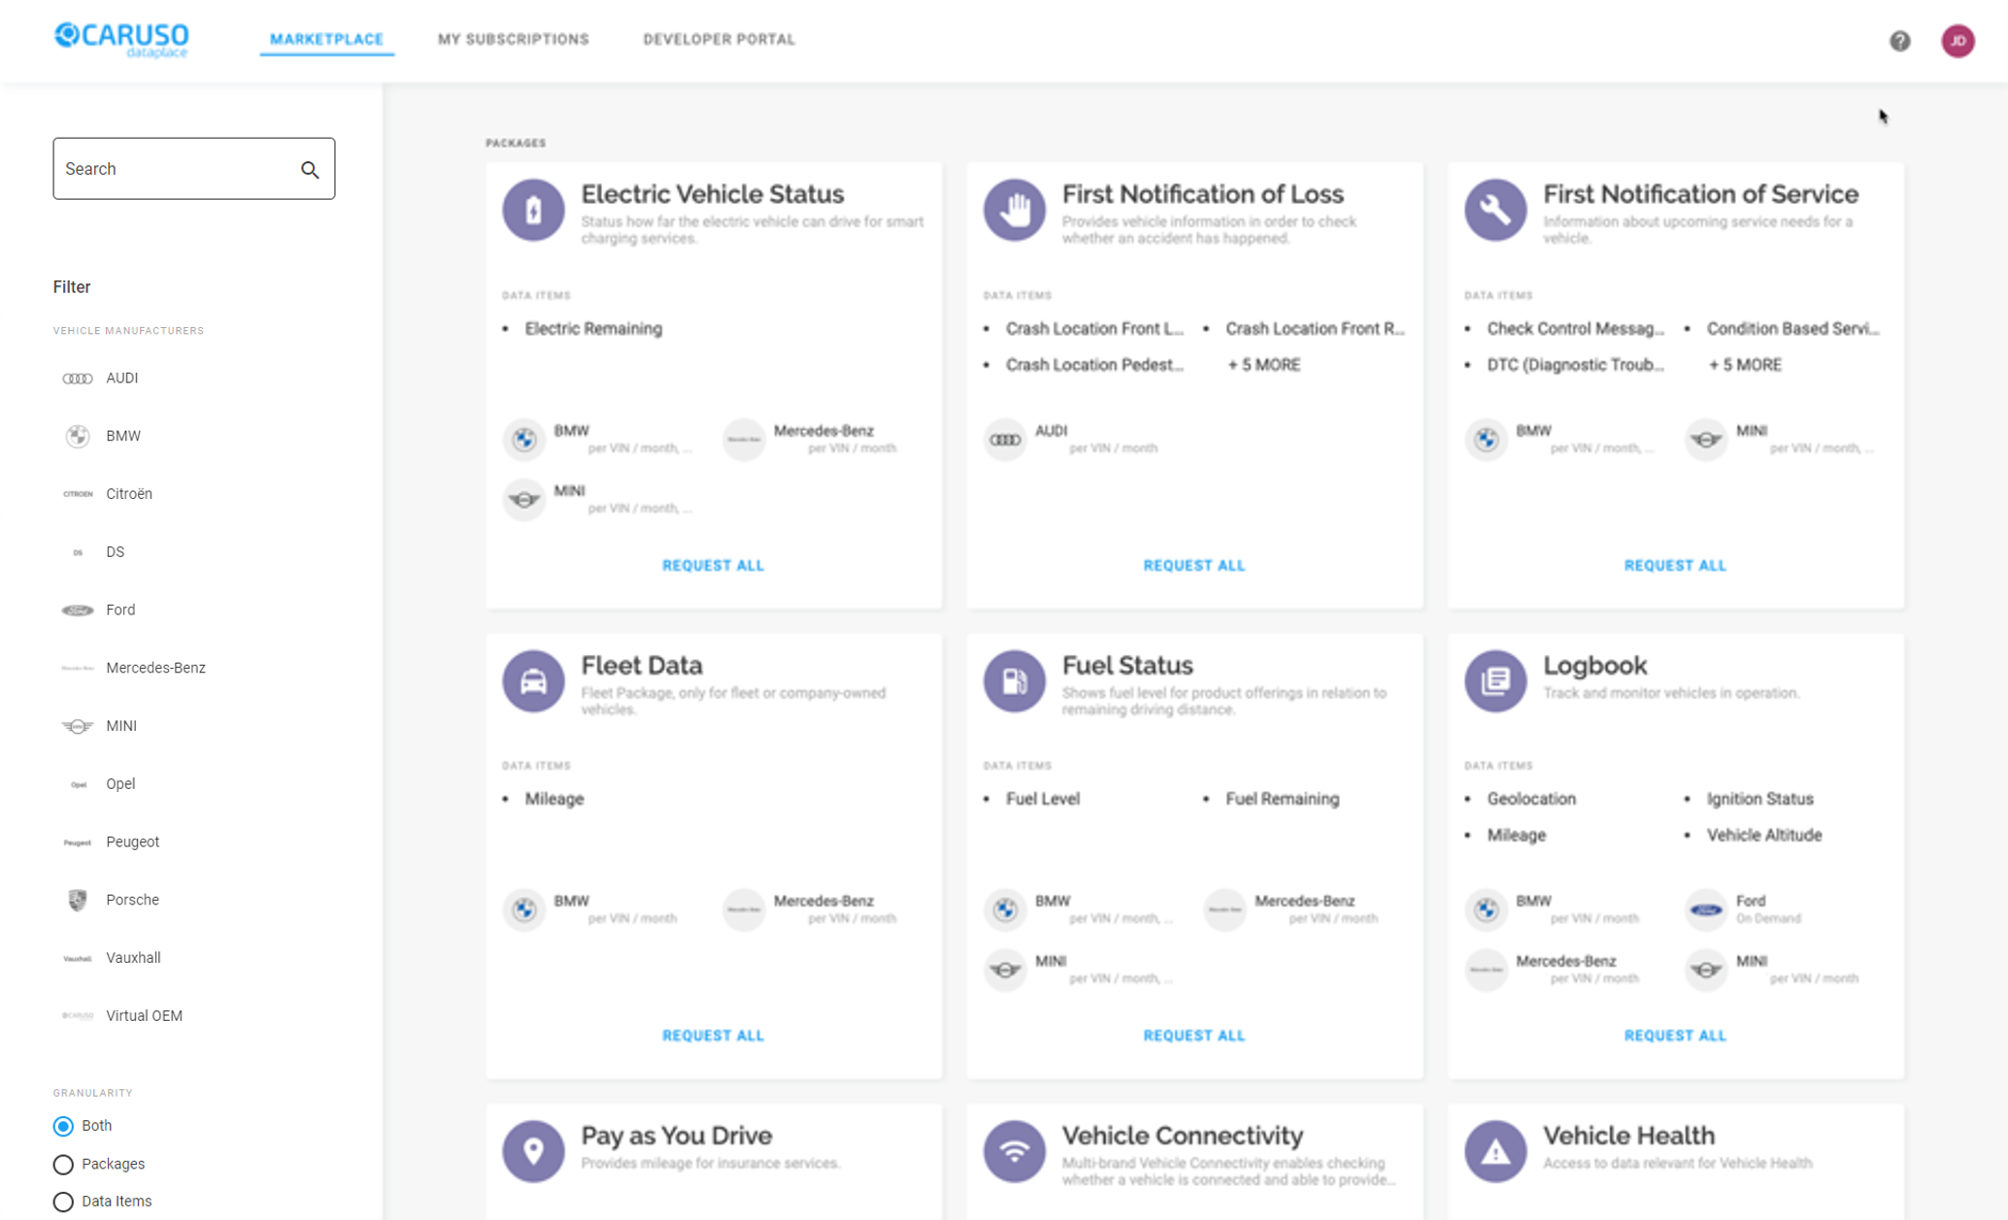Click MINI logo in the Fuel Status card
The height and width of the screenshot is (1220, 2008).
click(x=1005, y=970)
